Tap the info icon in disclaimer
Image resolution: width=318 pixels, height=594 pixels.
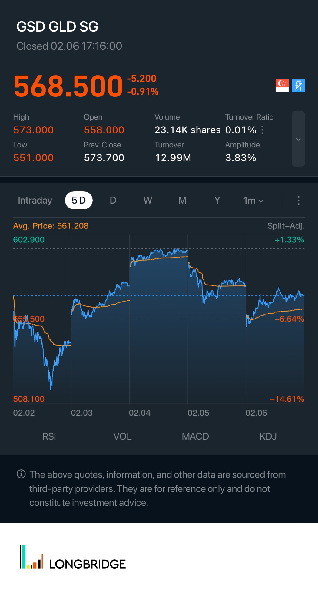click(21, 474)
